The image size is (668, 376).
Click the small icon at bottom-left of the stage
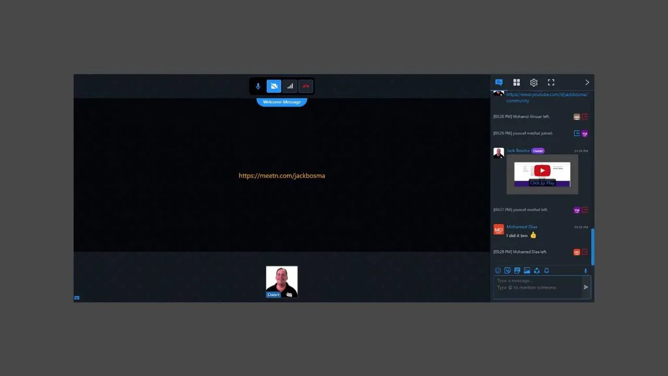click(77, 298)
